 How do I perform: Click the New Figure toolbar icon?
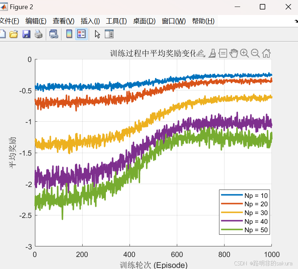(x=3, y=34)
